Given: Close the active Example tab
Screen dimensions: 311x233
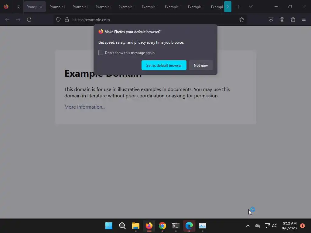Looking at the screenshot, I should pyautogui.click(x=41, y=7).
